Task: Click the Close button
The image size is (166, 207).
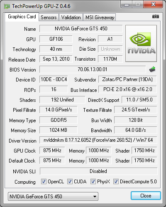Action: (x=146, y=196)
